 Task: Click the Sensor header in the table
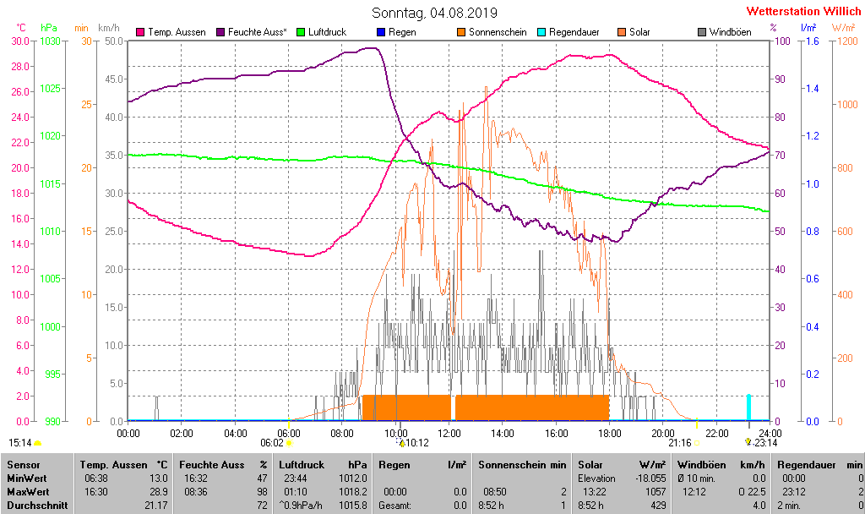(24, 465)
